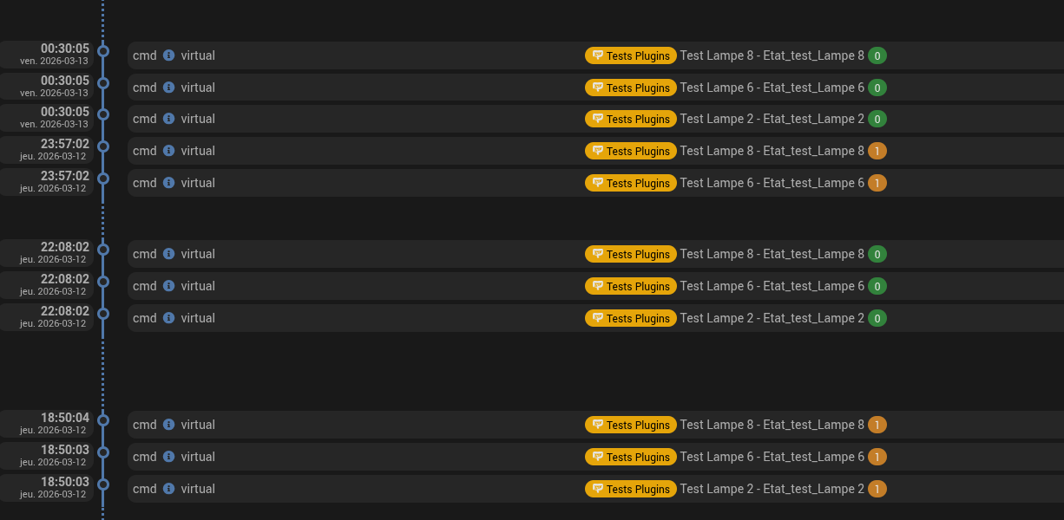The height and width of the screenshot is (520, 1064).
Task: Click green value badge on 22:08:02 Lampe 2 row
Action: [877, 318]
